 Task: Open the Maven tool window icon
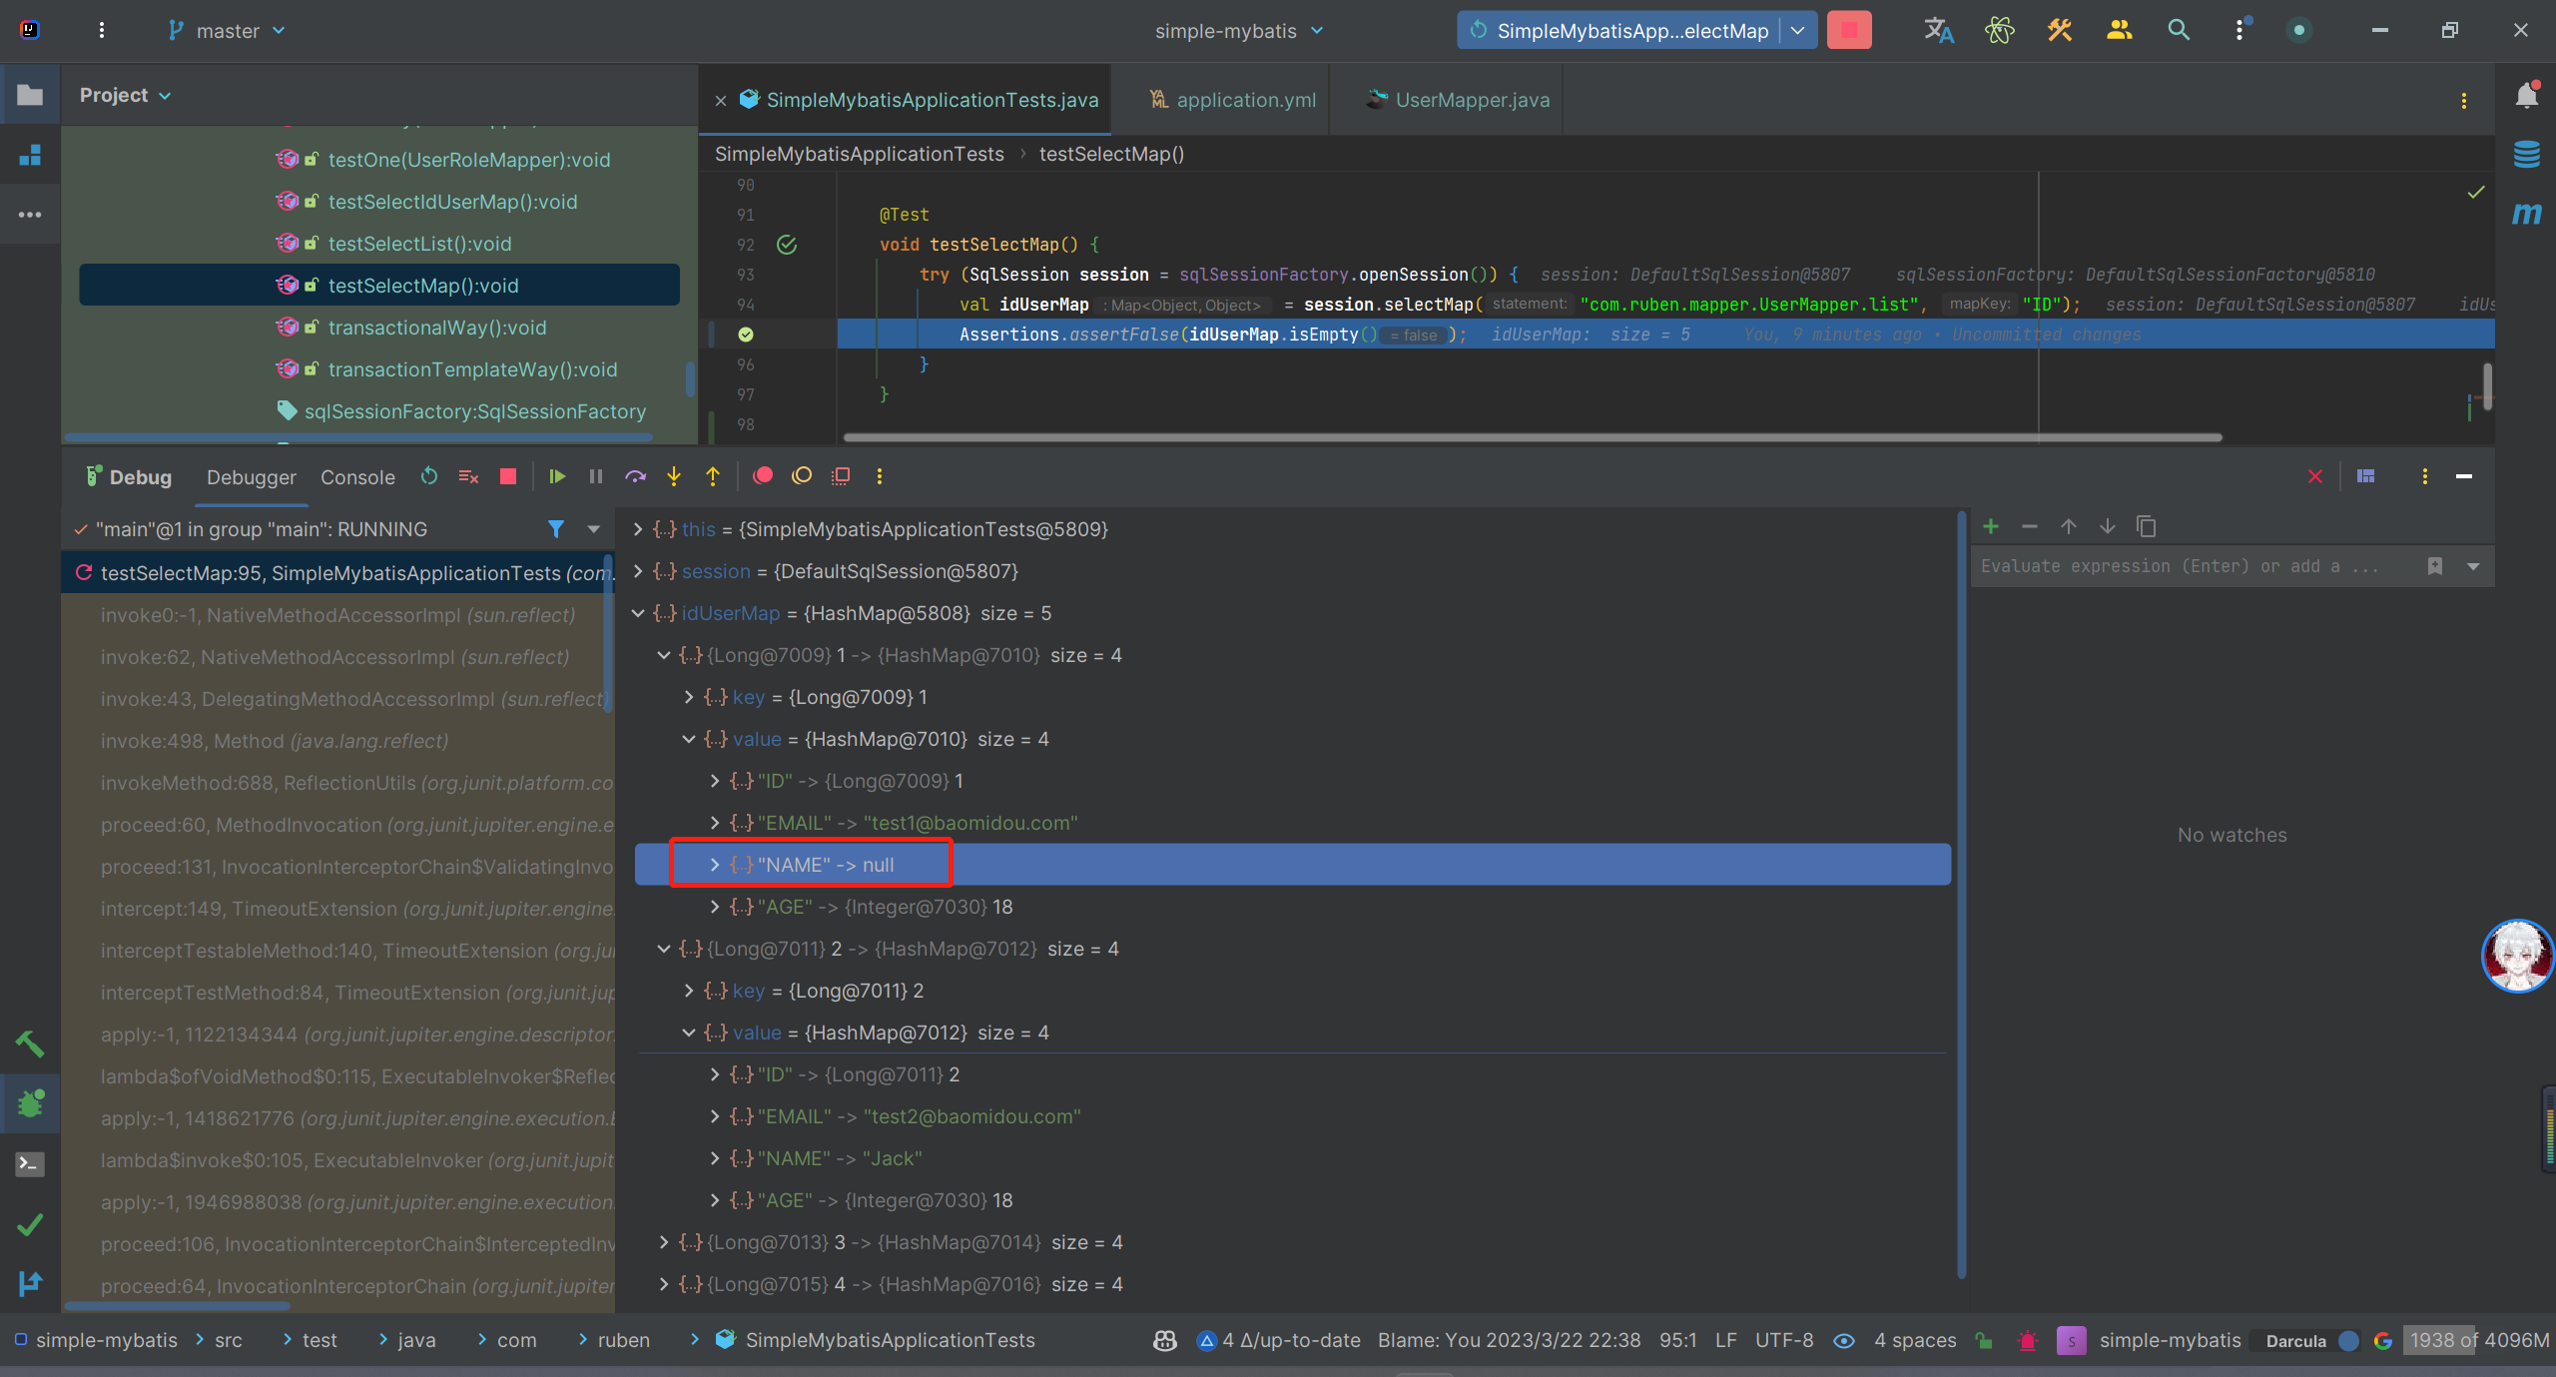tap(2526, 214)
